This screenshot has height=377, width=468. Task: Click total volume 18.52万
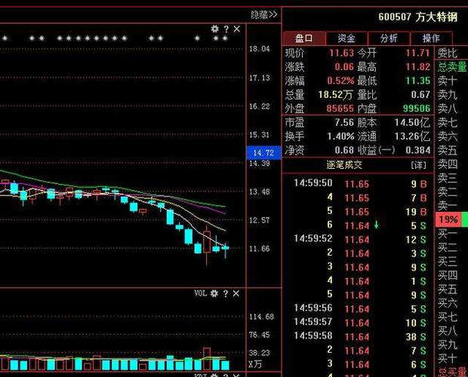click(336, 95)
